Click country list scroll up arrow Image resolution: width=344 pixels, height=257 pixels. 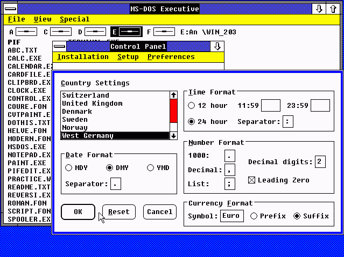(173, 95)
